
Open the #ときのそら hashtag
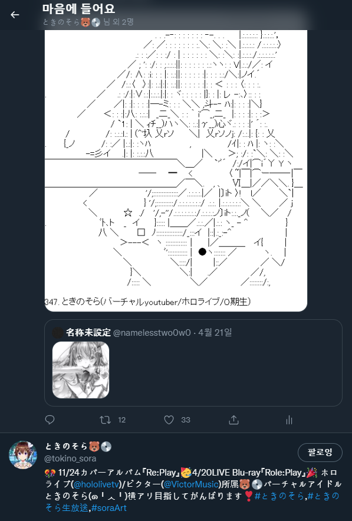pyautogui.click(x=279, y=496)
